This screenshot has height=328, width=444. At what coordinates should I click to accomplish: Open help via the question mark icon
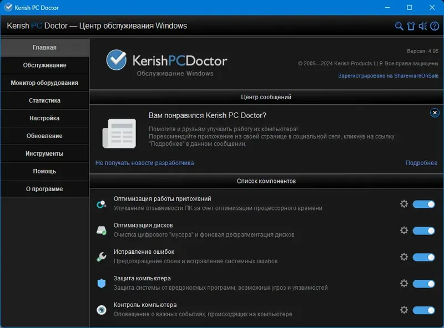click(x=435, y=25)
